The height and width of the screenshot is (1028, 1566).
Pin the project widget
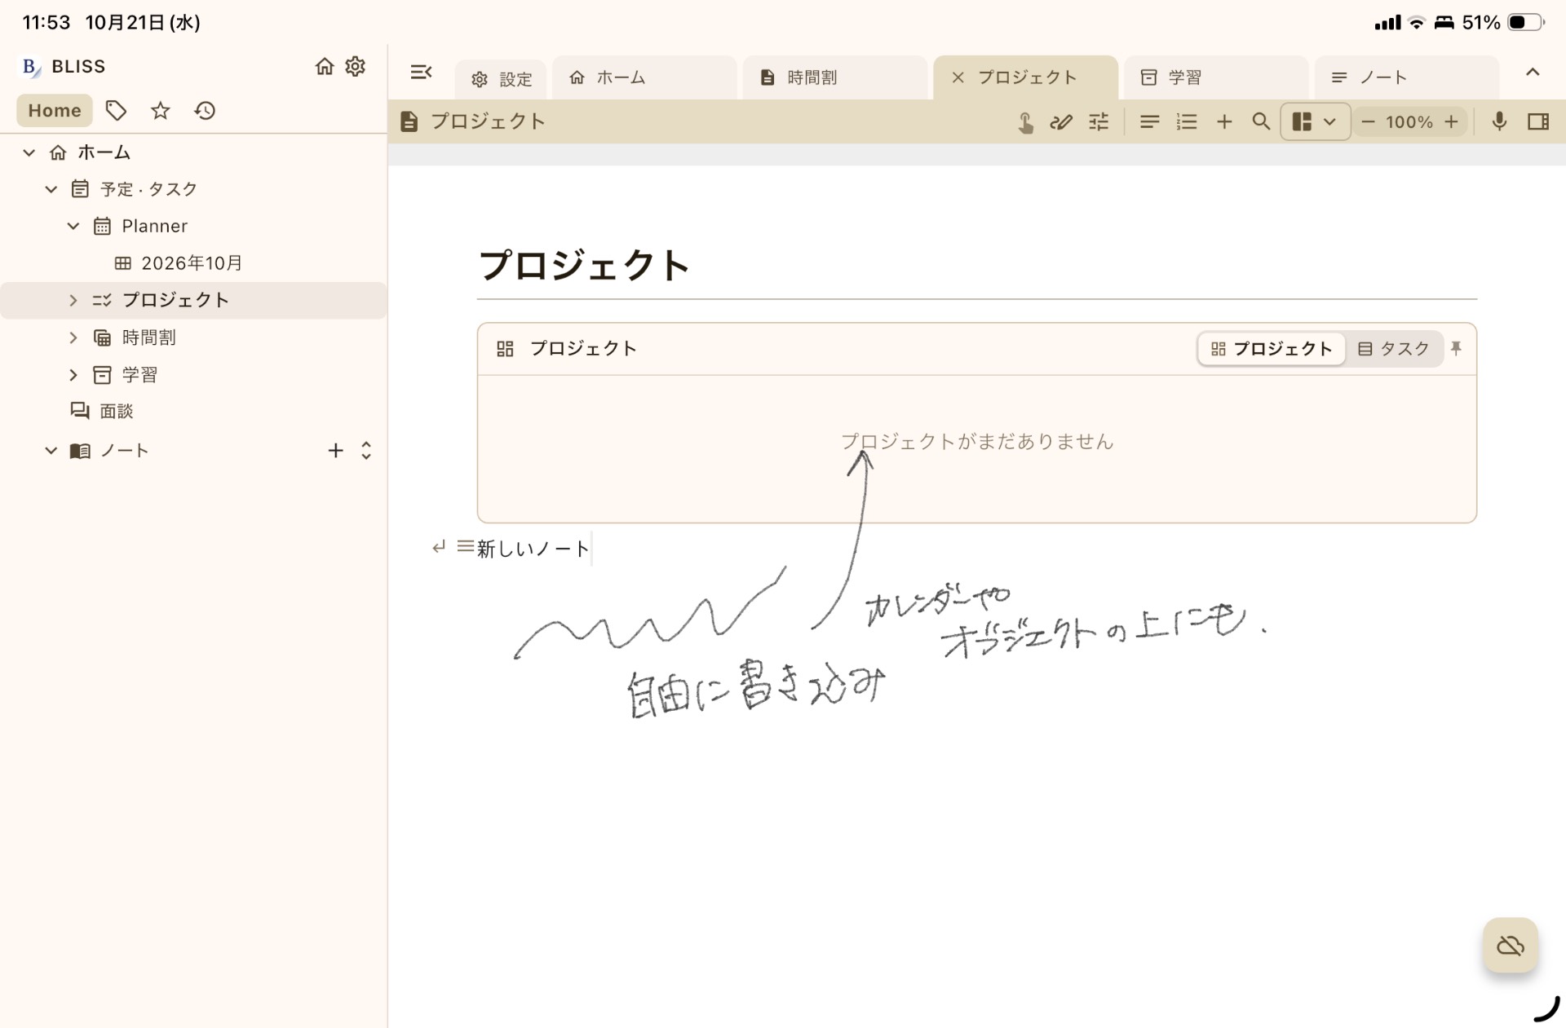(x=1456, y=349)
